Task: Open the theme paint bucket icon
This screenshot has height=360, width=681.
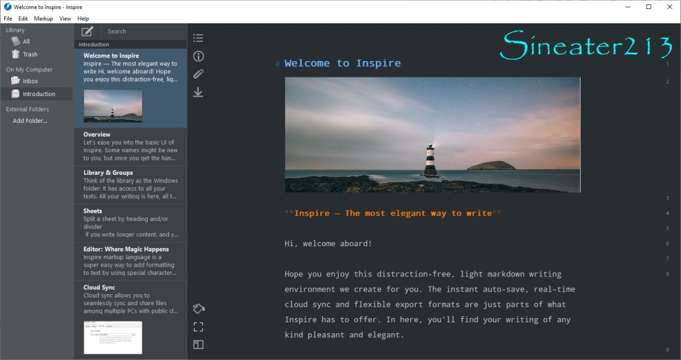Action: pyautogui.click(x=199, y=309)
